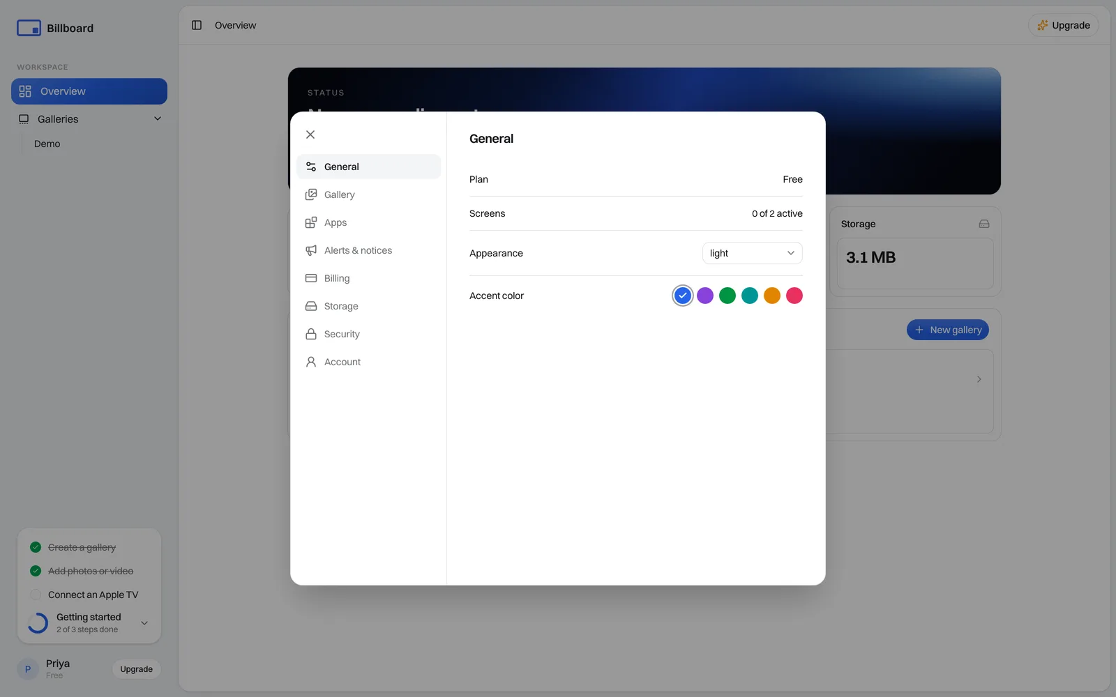1116x697 pixels.
Task: Open the Apps settings tab
Action: click(368, 222)
